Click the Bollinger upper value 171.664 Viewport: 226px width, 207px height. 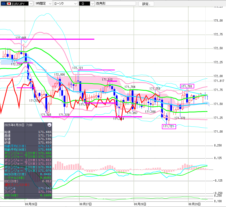pyautogui.click(x=45, y=153)
